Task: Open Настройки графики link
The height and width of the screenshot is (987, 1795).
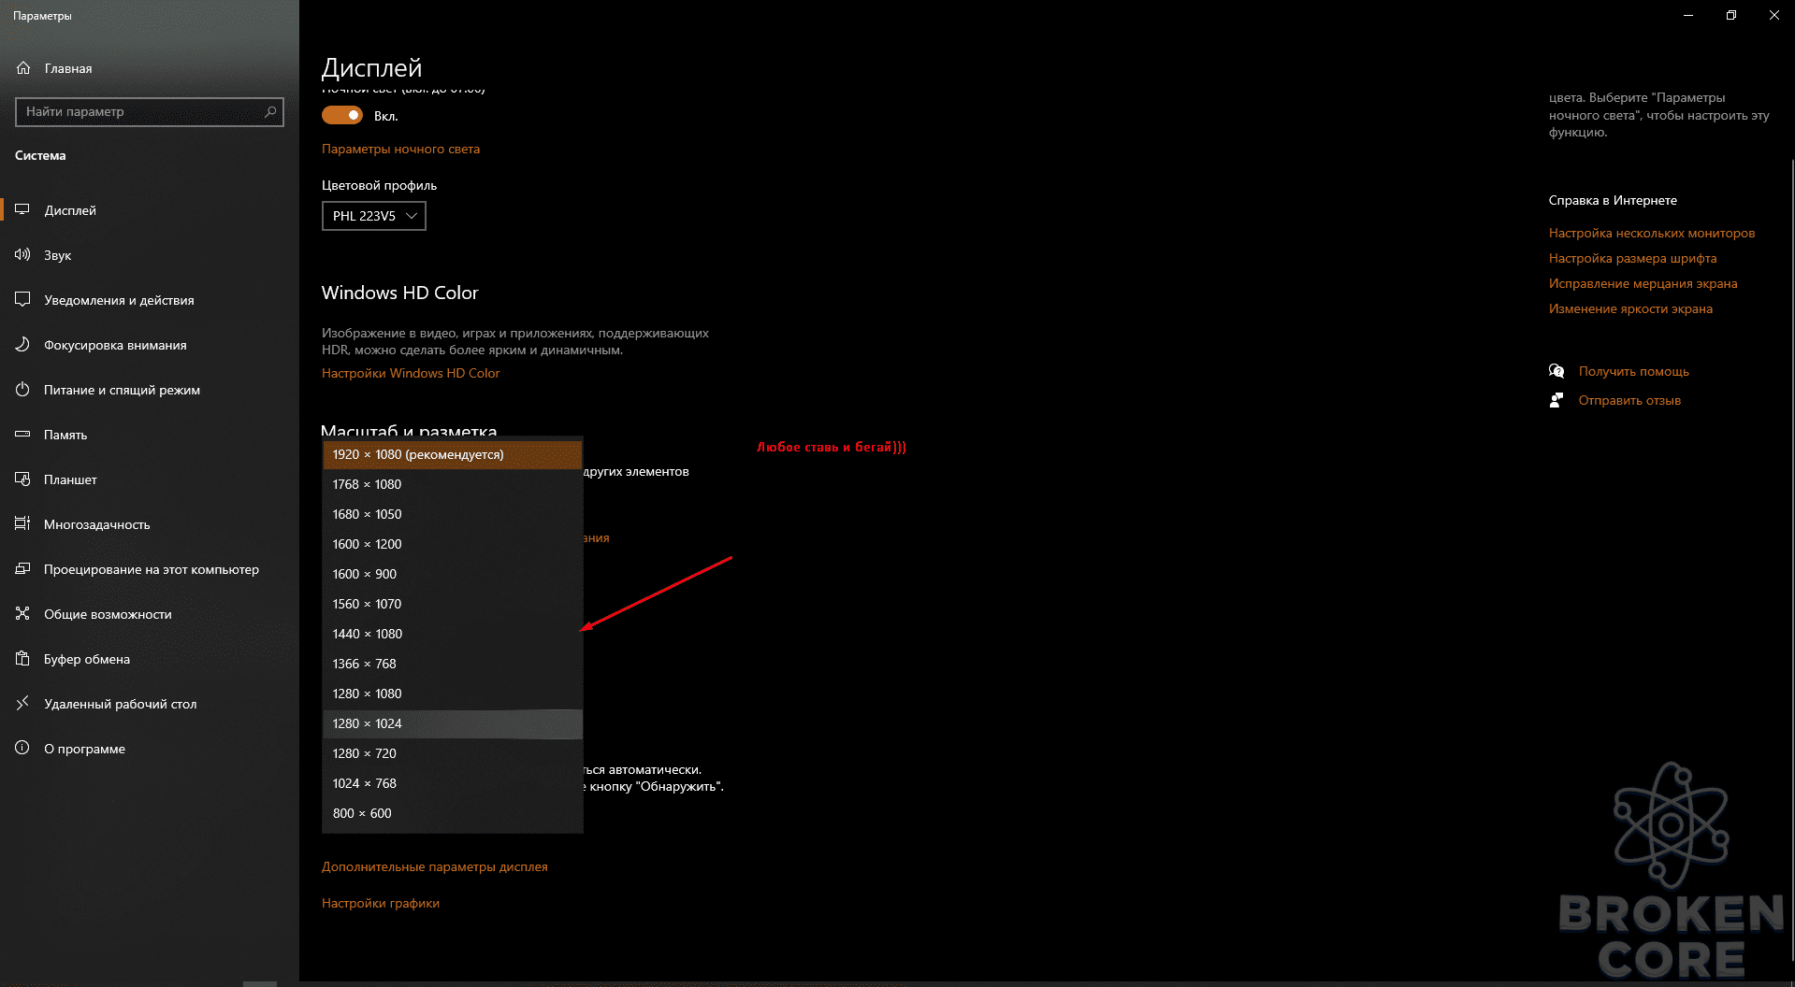Action: click(x=381, y=903)
